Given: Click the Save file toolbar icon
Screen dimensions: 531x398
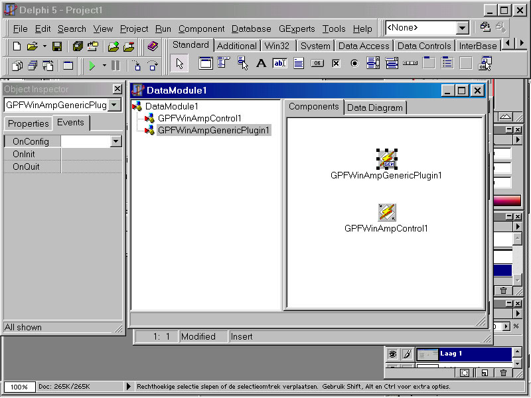Looking at the screenshot, I should (x=57, y=46).
